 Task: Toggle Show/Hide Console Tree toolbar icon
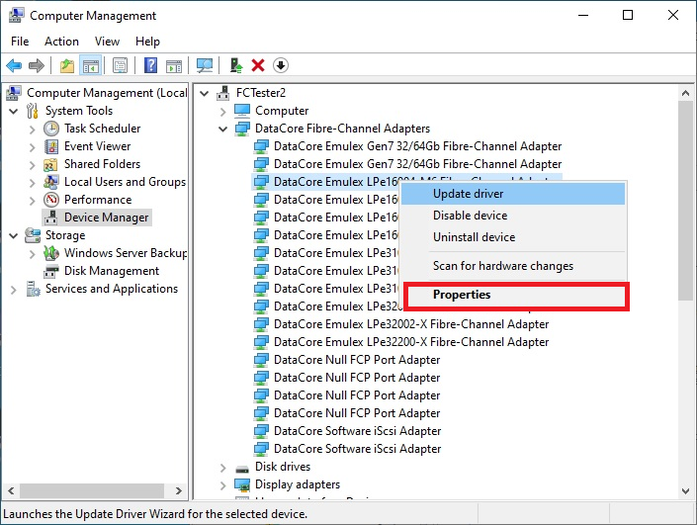pos(90,65)
